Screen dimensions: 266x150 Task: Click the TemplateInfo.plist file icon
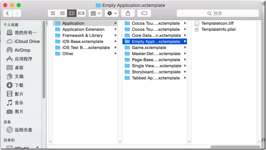[197, 29]
